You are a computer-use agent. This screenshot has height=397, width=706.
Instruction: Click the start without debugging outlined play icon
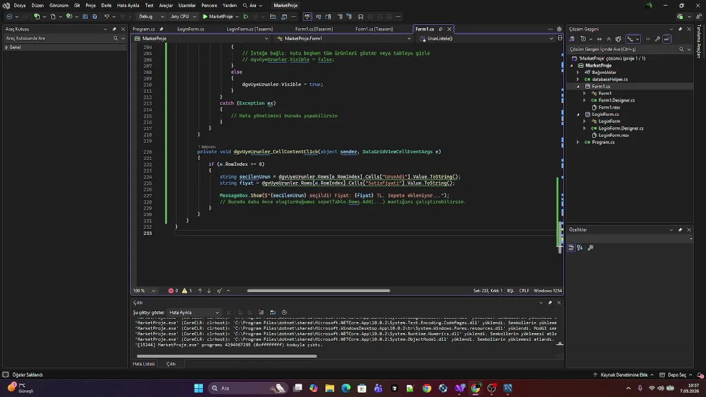coord(246,17)
